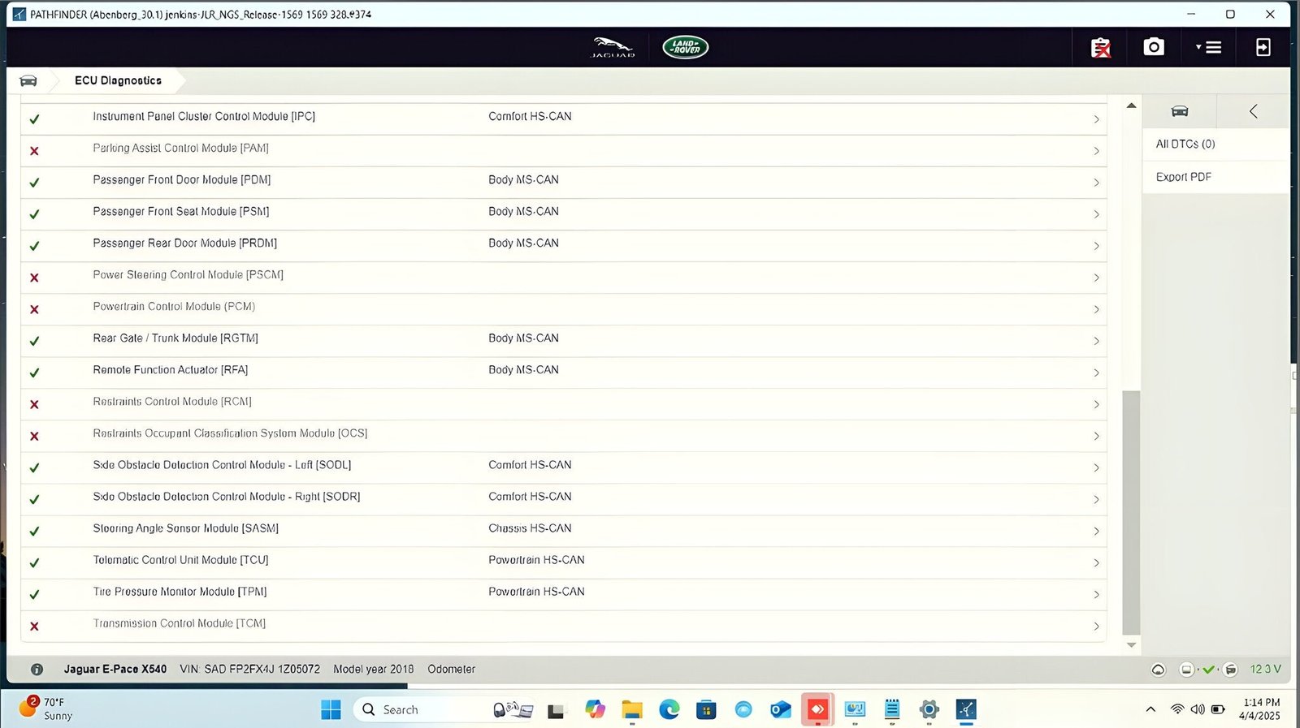Click the red X beside Power Steering Module
1300x728 pixels.
tap(34, 278)
